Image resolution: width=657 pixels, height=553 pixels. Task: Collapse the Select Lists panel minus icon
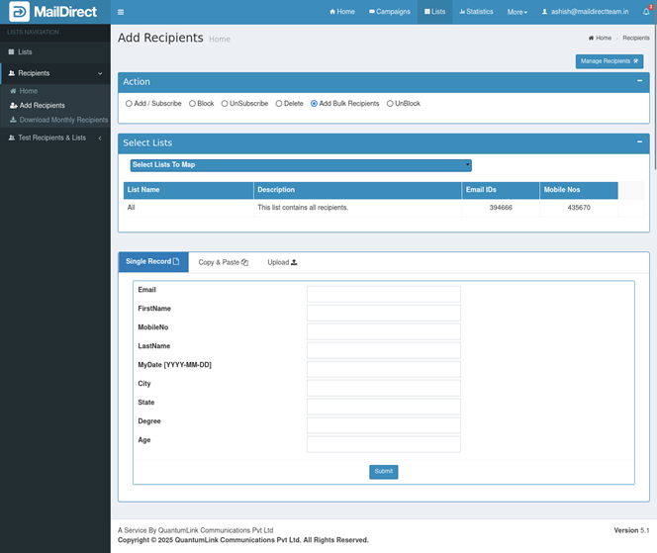click(639, 142)
